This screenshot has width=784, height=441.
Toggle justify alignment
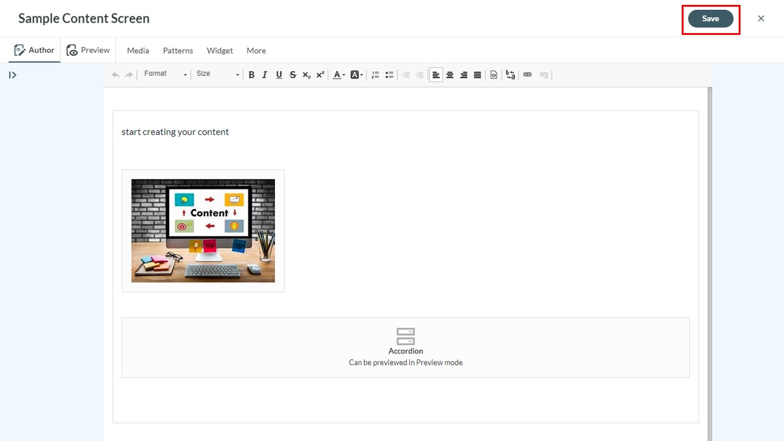477,75
